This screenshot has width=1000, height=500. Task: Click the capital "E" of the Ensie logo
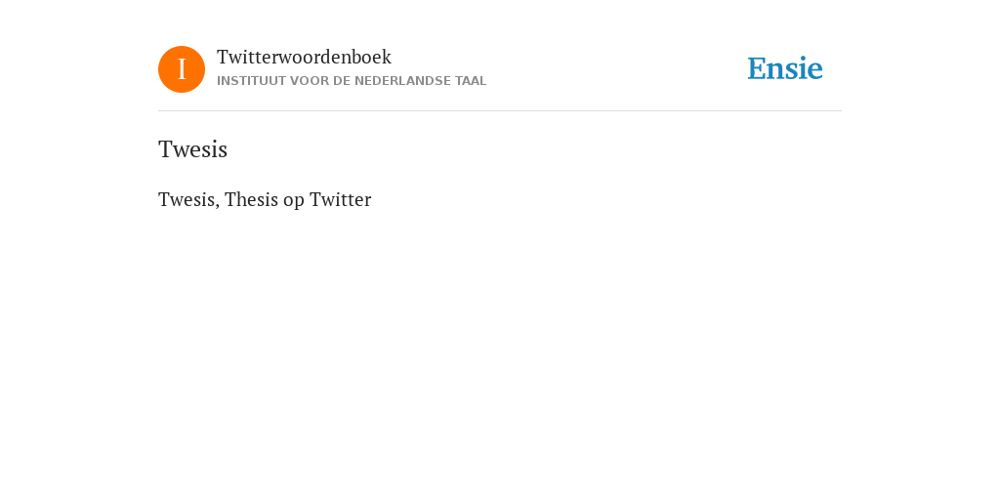756,68
